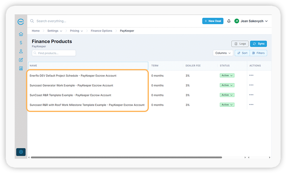Click the Sync button
286x173 pixels.
258,43
